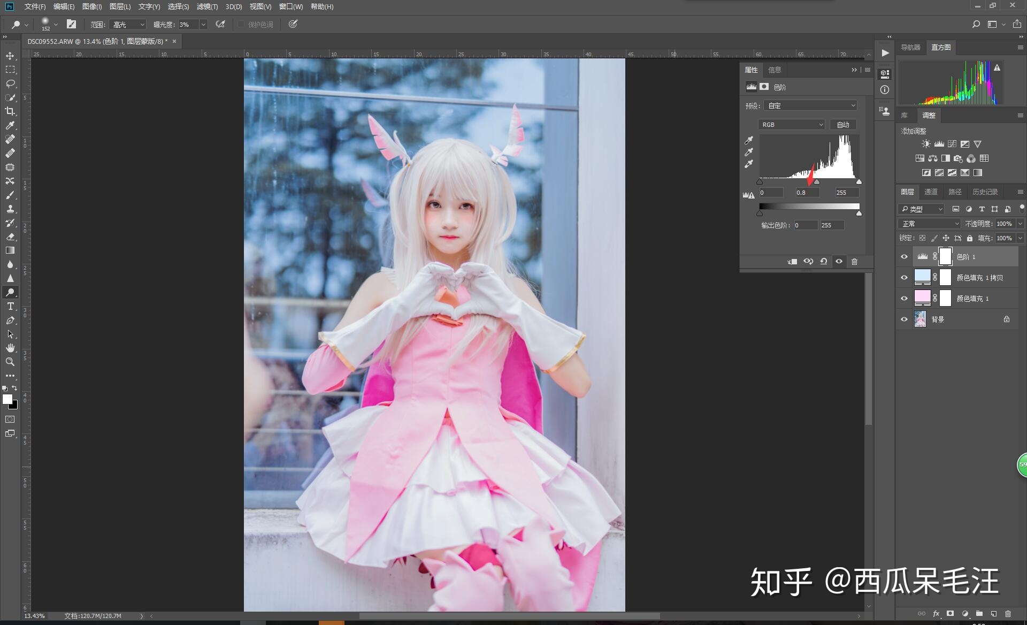
Task: Open the layer blend mode 正常 dropdown
Action: (930, 224)
